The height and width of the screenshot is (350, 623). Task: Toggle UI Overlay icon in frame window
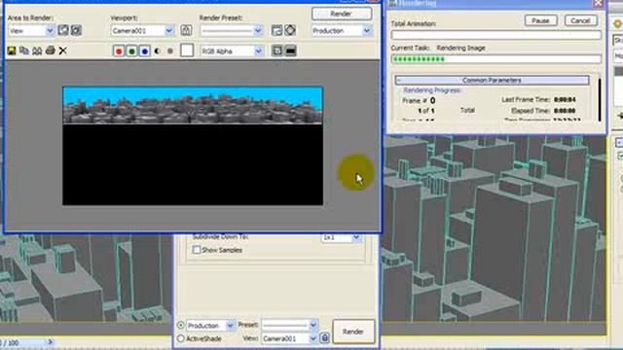(x=277, y=51)
